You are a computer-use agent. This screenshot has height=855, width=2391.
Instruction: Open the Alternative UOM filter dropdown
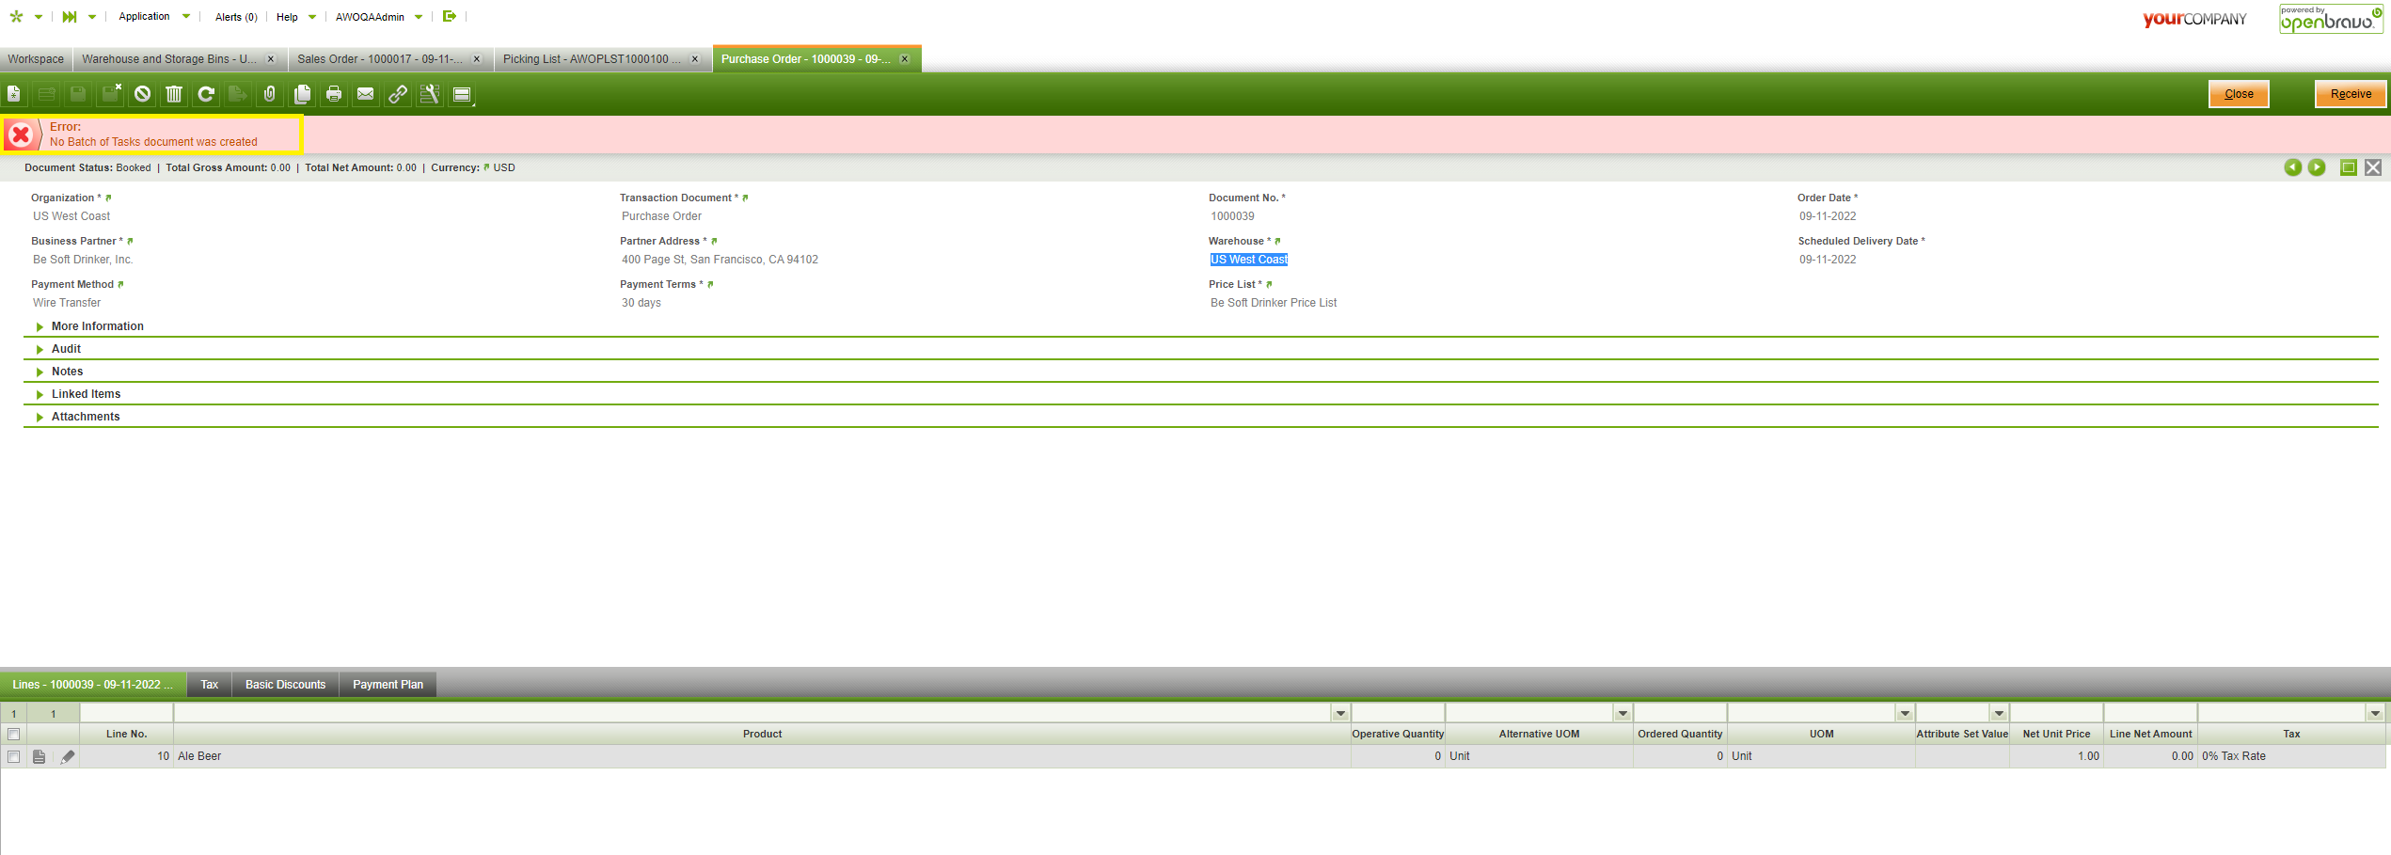click(x=1623, y=714)
